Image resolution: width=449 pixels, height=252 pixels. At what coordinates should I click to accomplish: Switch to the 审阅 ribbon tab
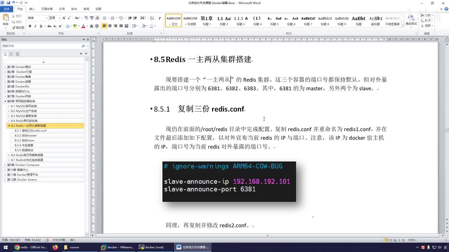[x=86, y=9]
